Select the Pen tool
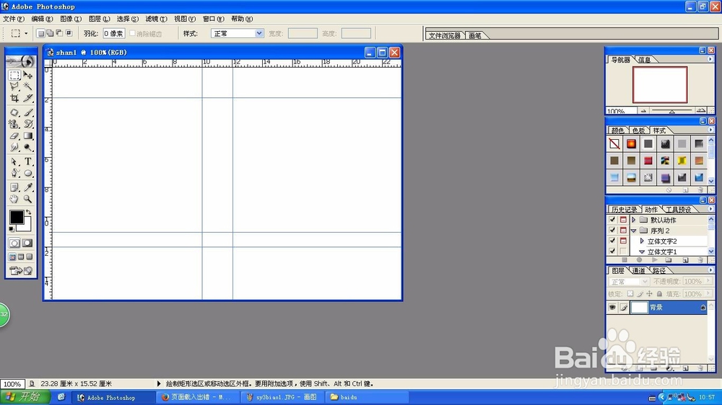Screen dimensions: 722x405 click(x=14, y=173)
